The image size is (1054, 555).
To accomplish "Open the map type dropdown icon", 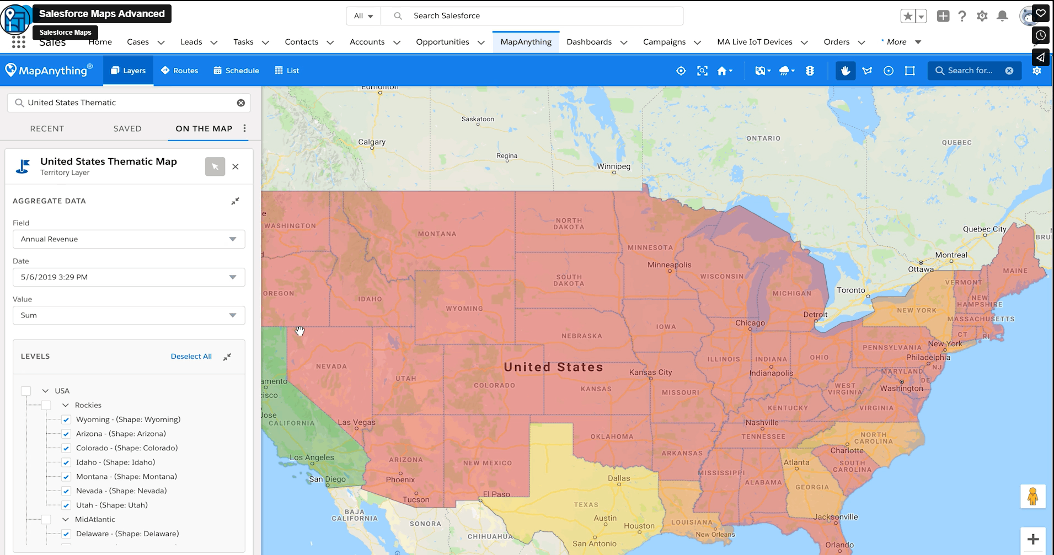I will (x=763, y=71).
